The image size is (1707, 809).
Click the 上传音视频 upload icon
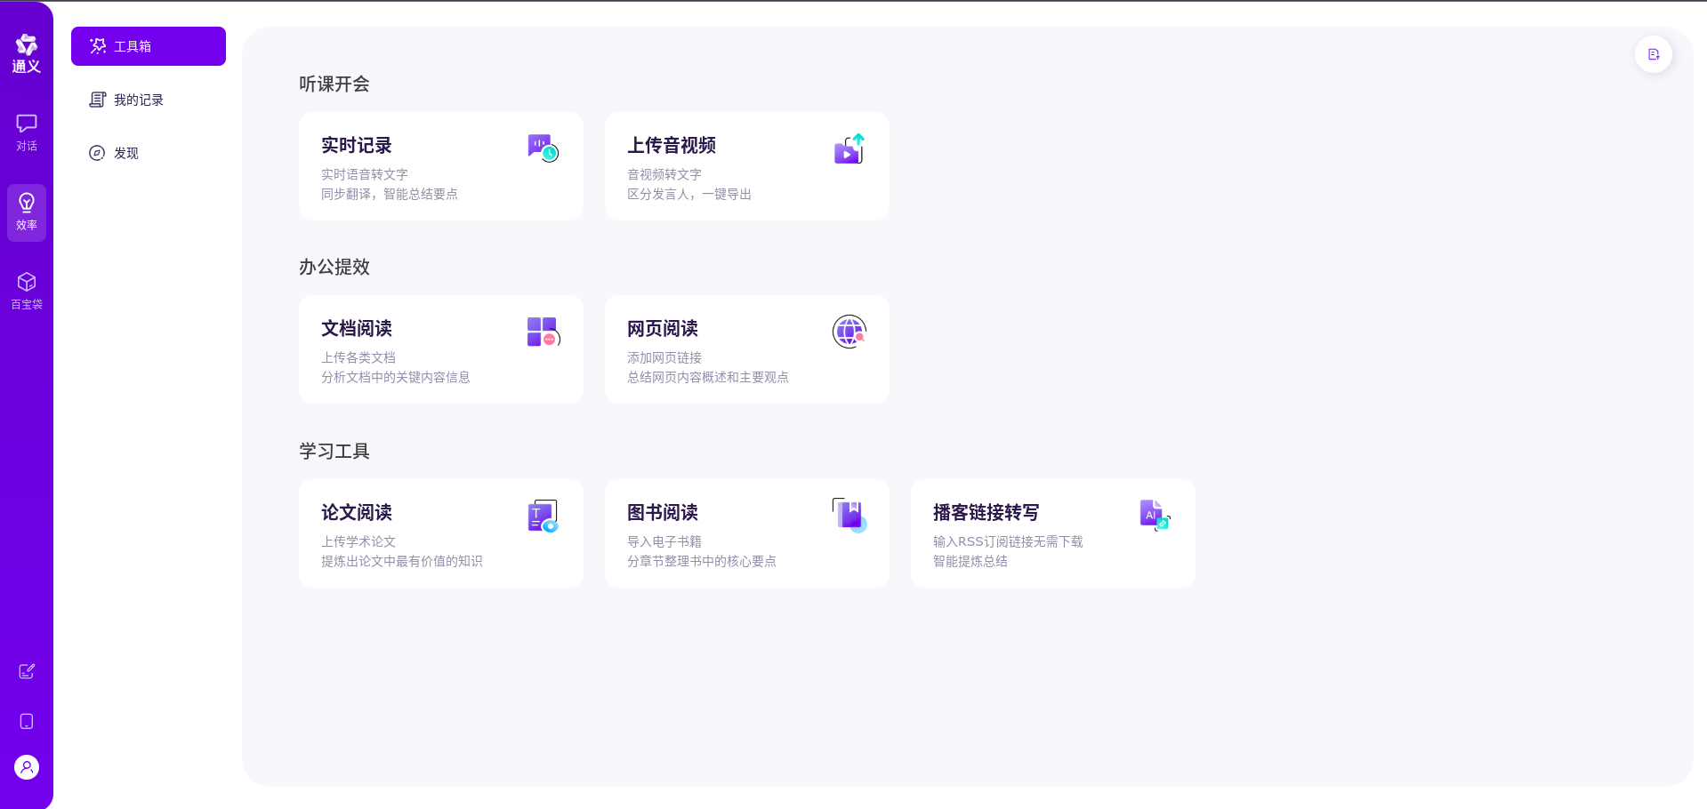coord(849,148)
